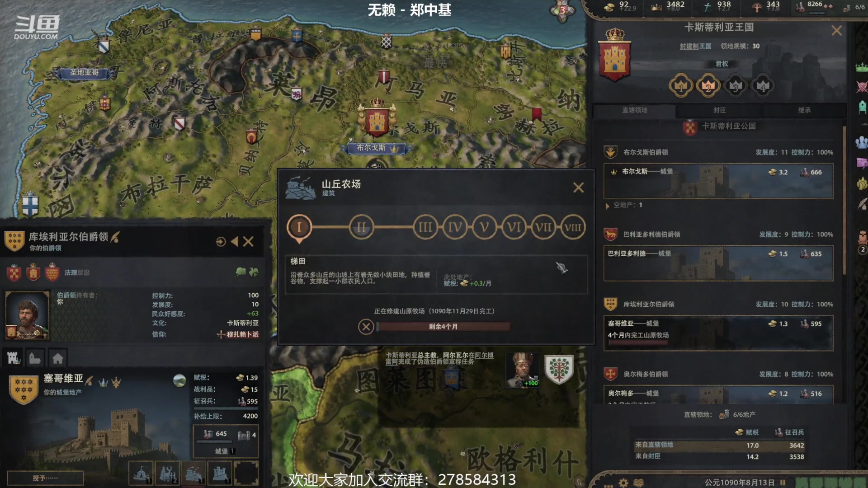Switch to the 继承 tab
This screenshot has width=868, height=488.
pos(804,110)
